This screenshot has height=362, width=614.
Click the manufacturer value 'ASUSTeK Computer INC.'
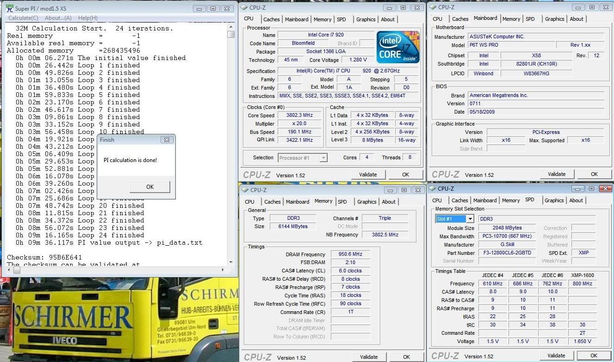tap(536, 37)
